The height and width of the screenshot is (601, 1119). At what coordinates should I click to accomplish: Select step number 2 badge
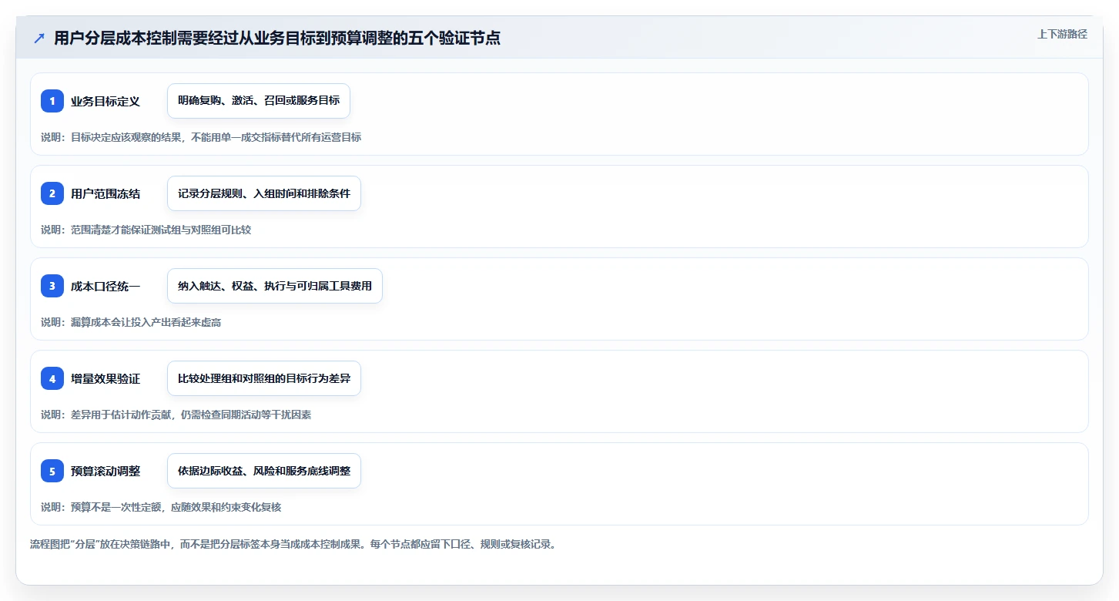coord(52,193)
